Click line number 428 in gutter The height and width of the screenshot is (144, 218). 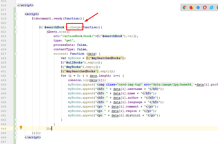[3, 58]
